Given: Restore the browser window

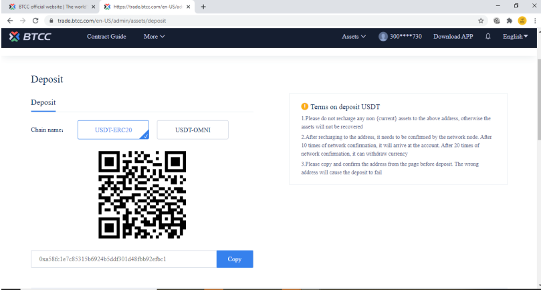Looking at the screenshot, I should point(516,6).
